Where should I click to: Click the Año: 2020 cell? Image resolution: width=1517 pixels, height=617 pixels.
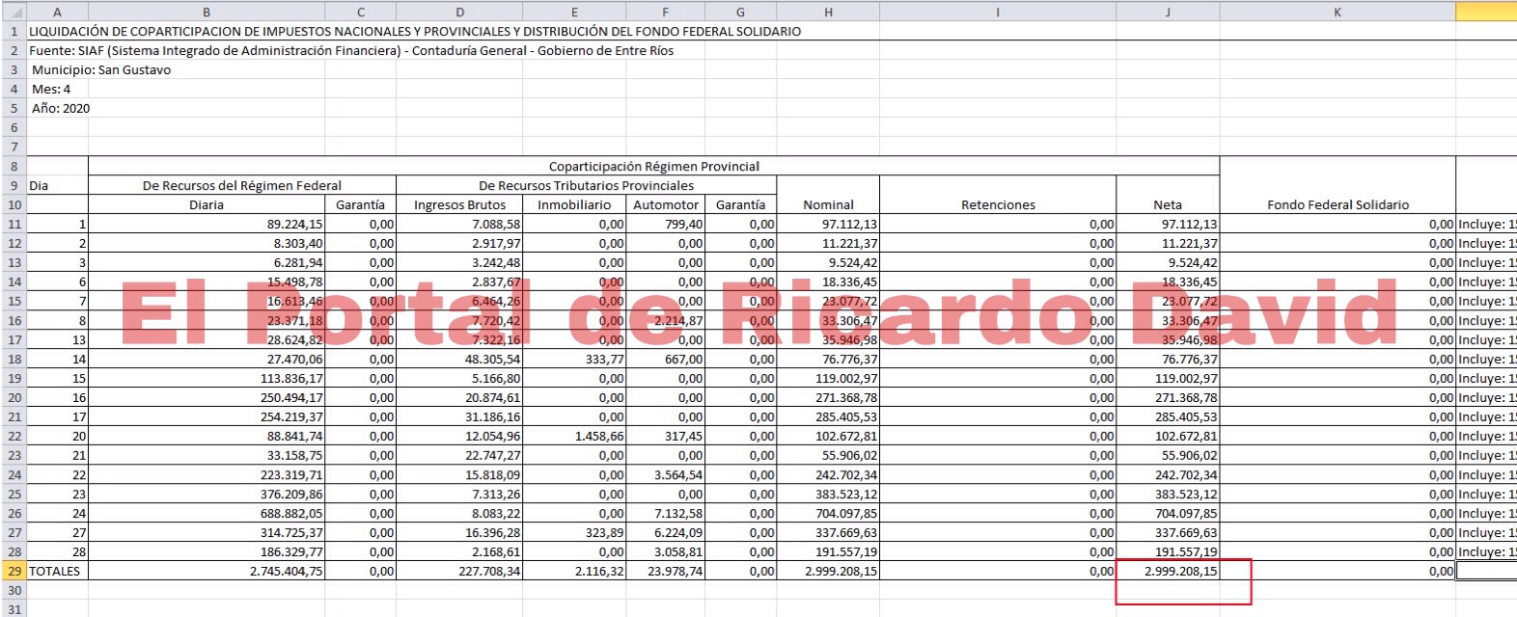(x=60, y=108)
